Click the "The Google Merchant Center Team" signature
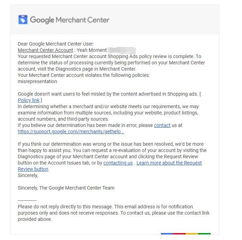Viewport: 242px width, 240px height. tap(77, 188)
